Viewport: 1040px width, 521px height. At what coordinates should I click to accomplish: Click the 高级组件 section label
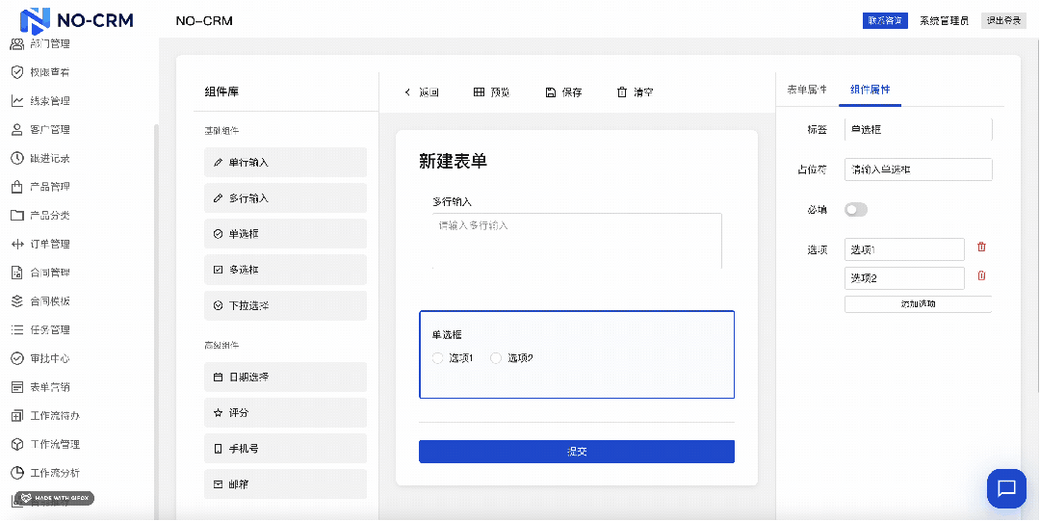(x=221, y=345)
